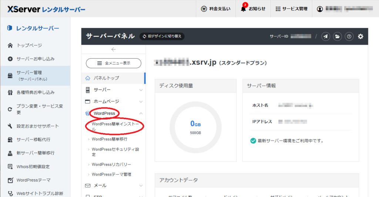Open 各種特典お申し込み in sidebar
This screenshot has height=197, width=379.
coord(36,92)
